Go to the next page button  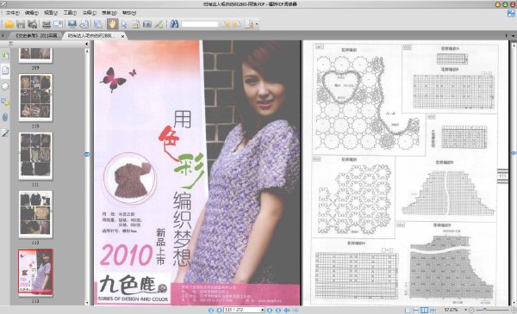[x=270, y=310]
